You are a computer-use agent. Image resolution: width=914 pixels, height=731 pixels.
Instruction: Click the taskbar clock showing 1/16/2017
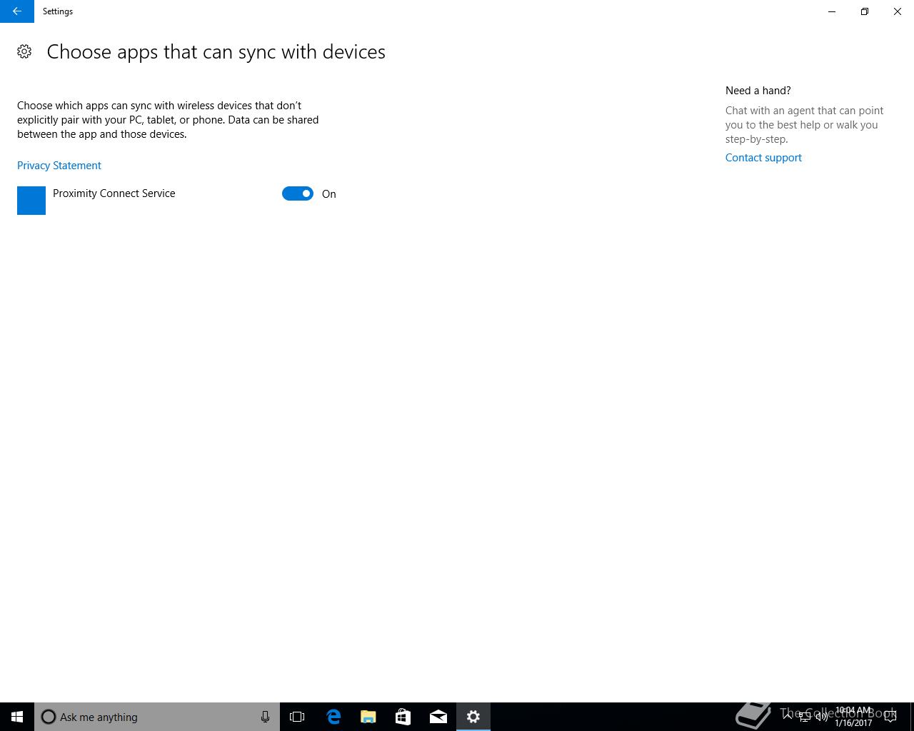pos(853,717)
